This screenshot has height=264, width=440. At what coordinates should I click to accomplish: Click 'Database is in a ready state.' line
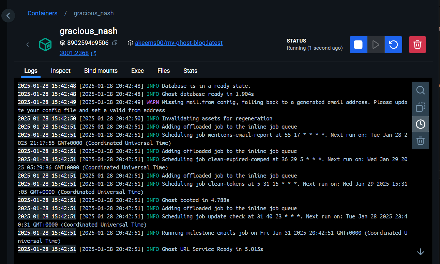[x=206, y=86]
